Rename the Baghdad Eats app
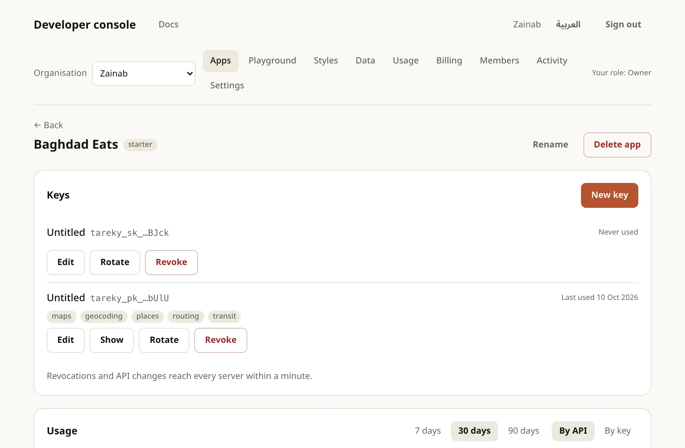 click(550, 145)
